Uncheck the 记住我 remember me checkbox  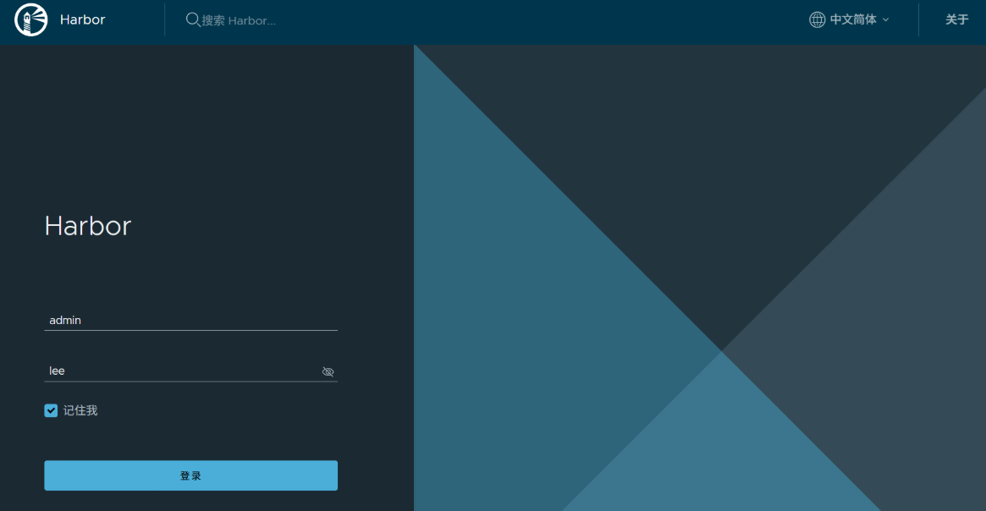tap(51, 410)
